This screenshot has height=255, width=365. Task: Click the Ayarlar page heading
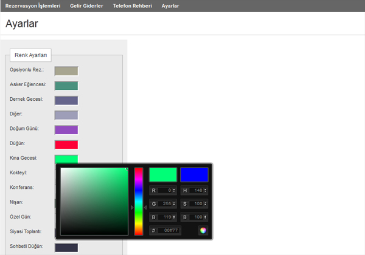pos(22,24)
